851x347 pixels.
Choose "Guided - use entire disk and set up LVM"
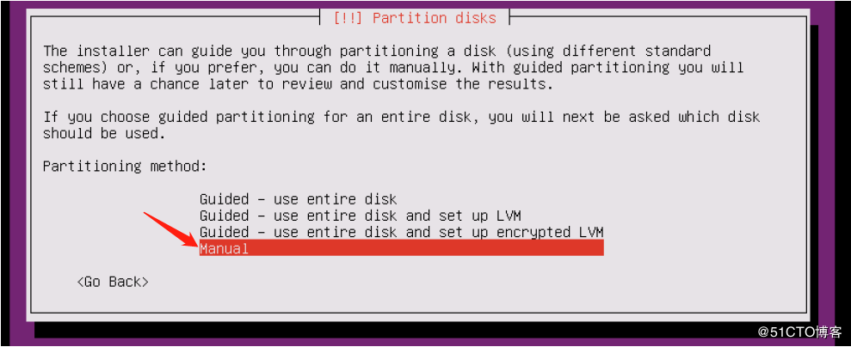[360, 216]
